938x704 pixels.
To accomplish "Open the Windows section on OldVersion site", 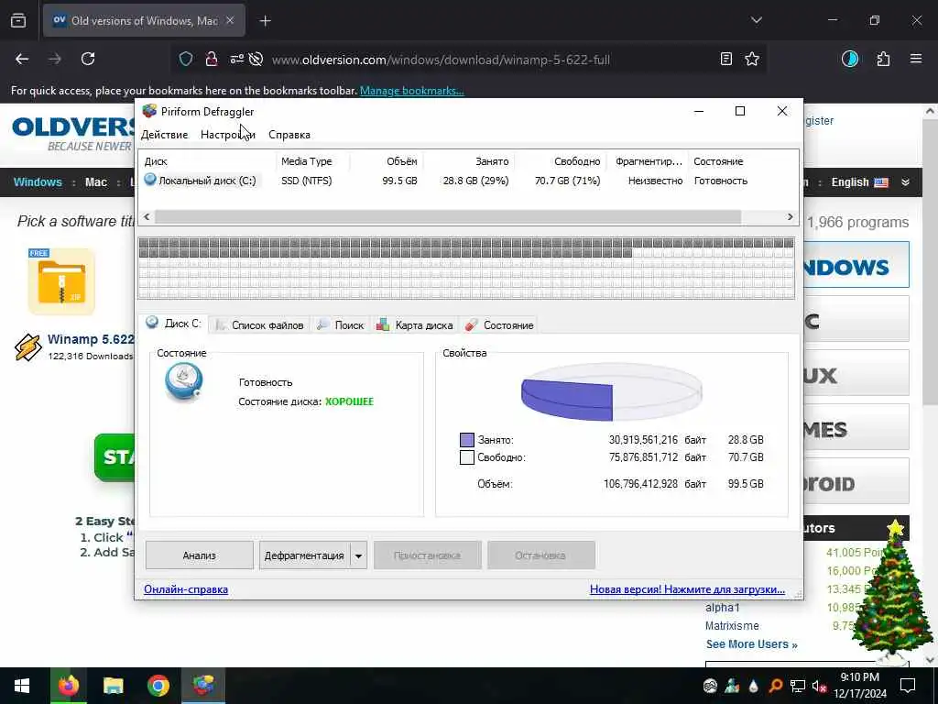I will tap(38, 182).
